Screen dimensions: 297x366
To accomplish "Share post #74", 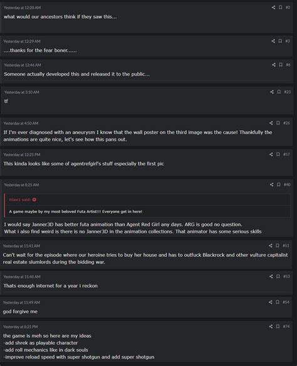I will coord(271,327).
